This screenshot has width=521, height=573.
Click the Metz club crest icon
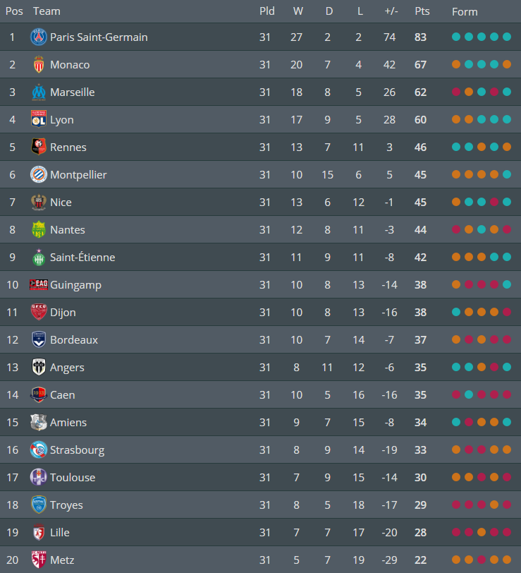pos(39,560)
